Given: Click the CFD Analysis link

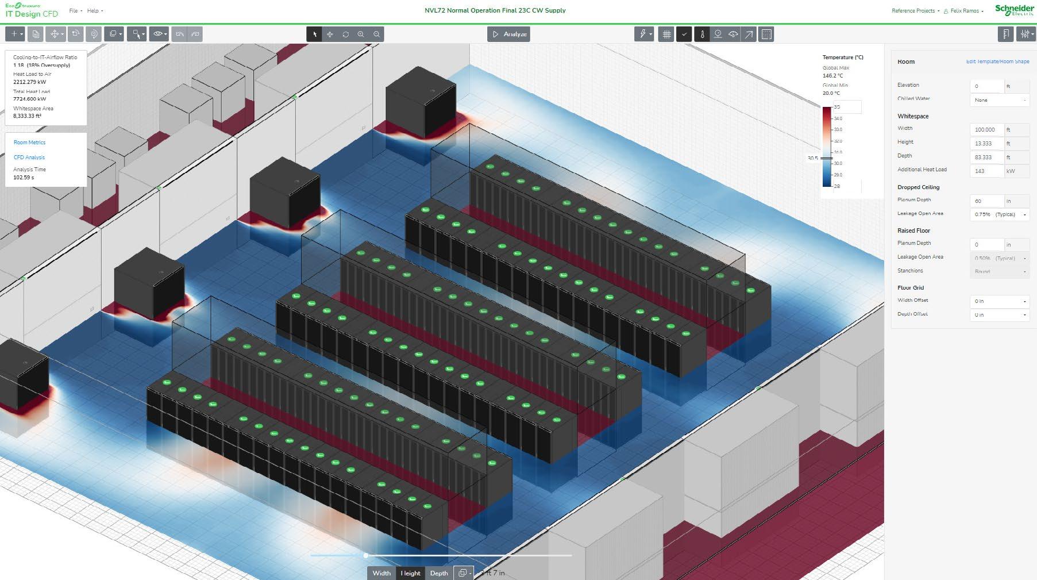Looking at the screenshot, I should click(x=29, y=158).
